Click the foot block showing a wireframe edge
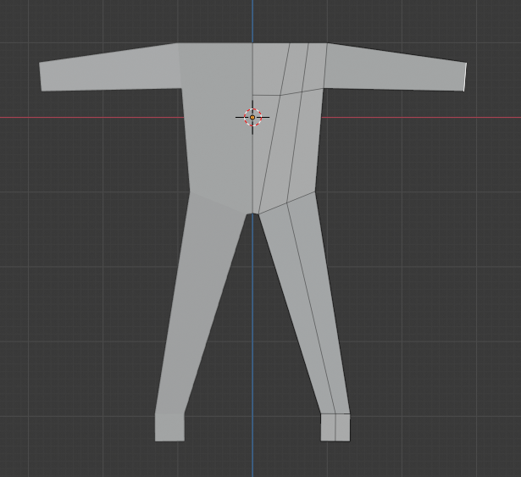Image resolution: width=521 pixels, height=477 pixels. click(335, 428)
